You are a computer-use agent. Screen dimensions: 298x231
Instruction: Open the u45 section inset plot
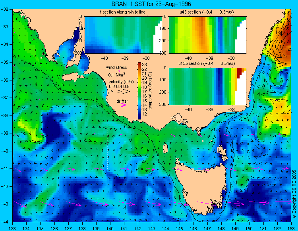(x=207, y=35)
